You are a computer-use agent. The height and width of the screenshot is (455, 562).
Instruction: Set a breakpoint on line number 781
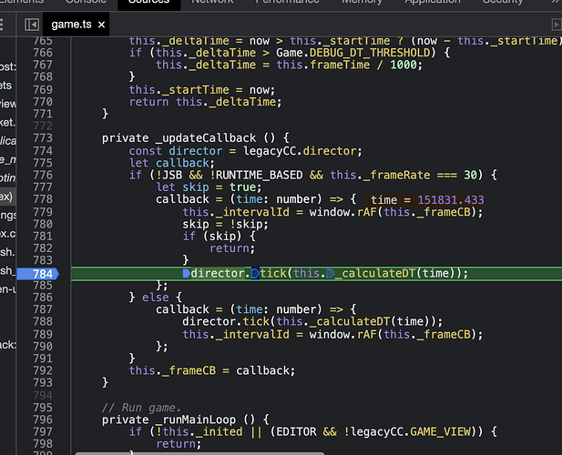(43, 237)
